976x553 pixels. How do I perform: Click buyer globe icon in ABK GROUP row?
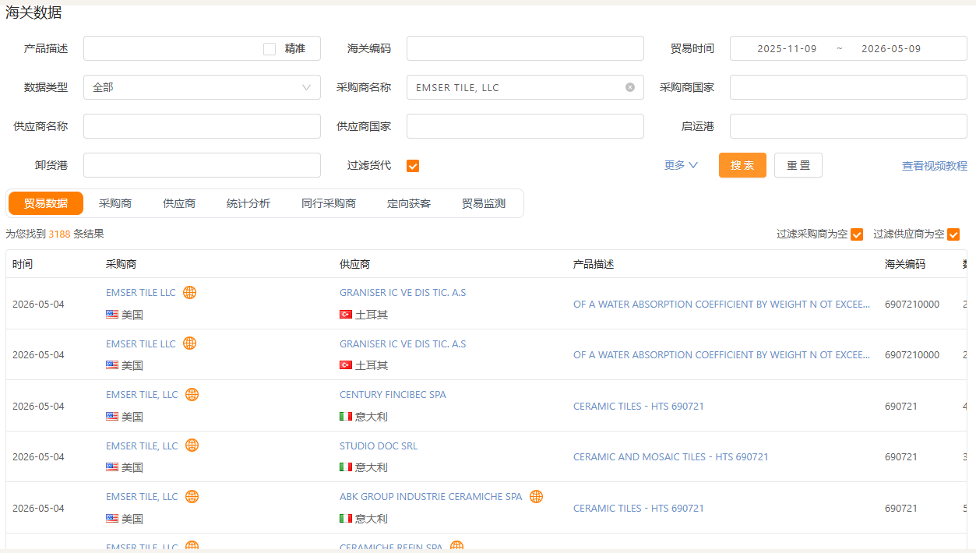pos(192,497)
